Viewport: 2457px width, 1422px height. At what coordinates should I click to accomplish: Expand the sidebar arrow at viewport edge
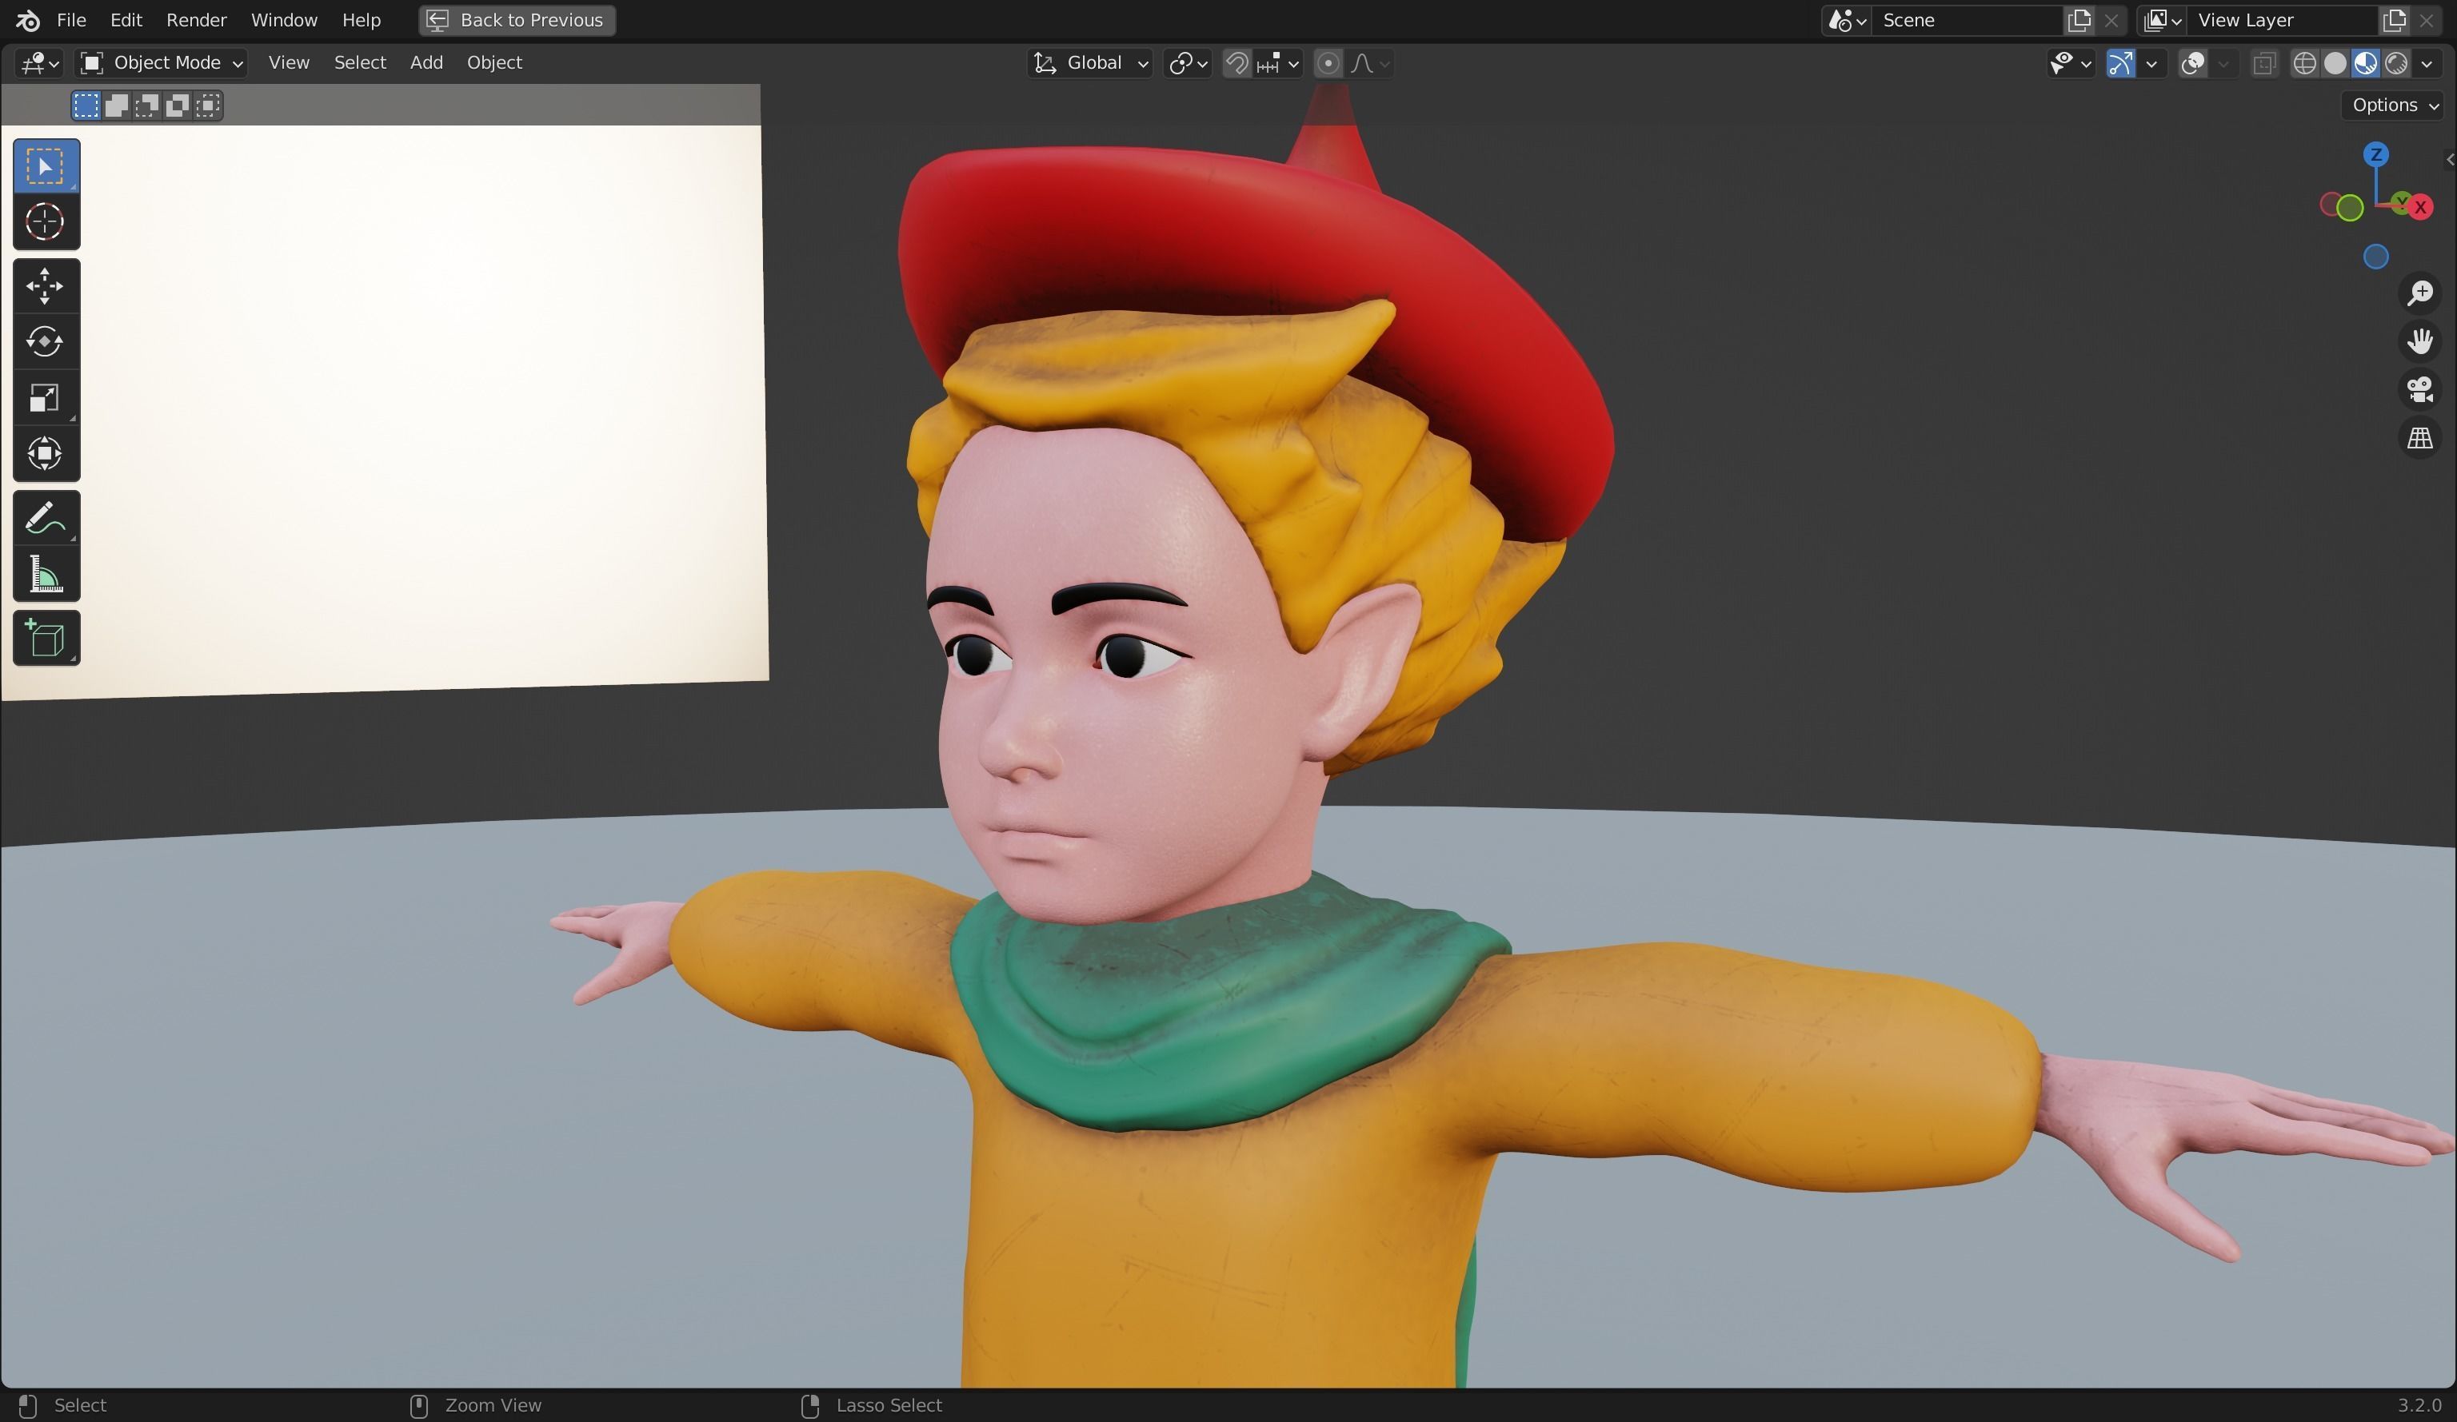pos(2449,160)
